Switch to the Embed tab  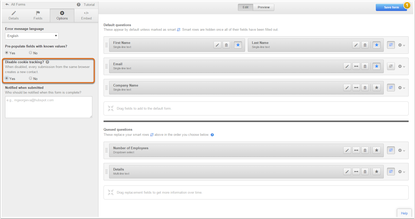86,15
